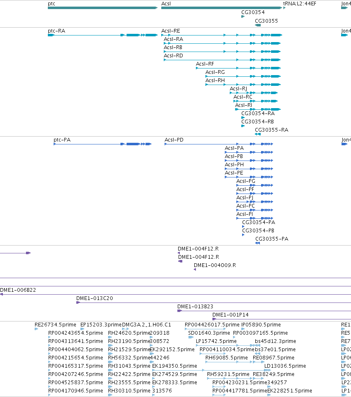Click the teal Acsl gene bar

coord(221,8)
